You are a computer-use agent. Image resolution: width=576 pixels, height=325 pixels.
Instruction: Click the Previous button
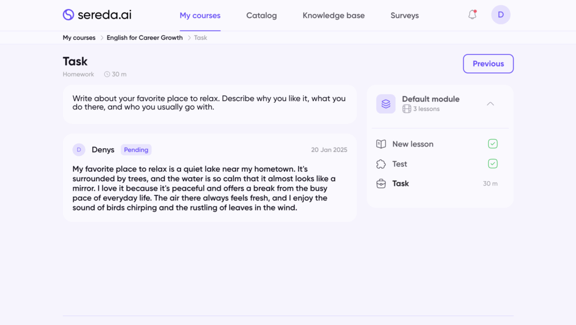pyautogui.click(x=488, y=64)
